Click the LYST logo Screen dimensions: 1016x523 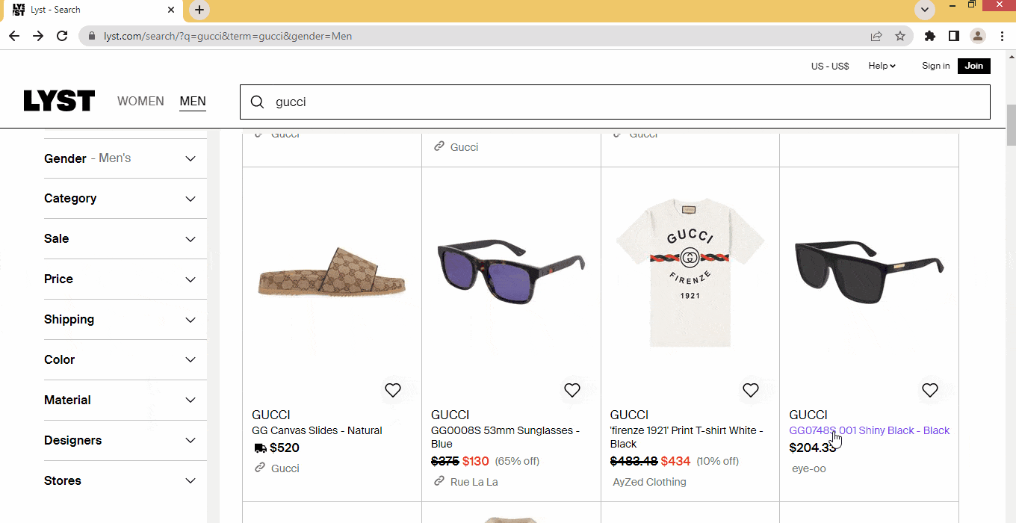(59, 101)
